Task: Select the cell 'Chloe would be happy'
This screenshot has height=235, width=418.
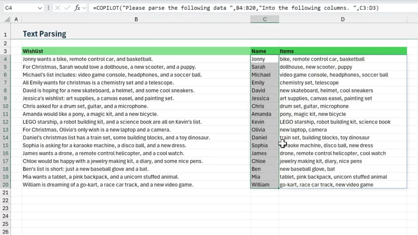Action: click(136, 161)
